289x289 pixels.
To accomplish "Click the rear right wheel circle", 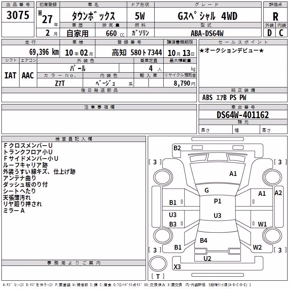I will pos(272,236).
